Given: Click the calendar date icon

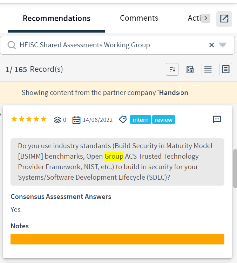Looking at the screenshot, I should pos(76,120).
